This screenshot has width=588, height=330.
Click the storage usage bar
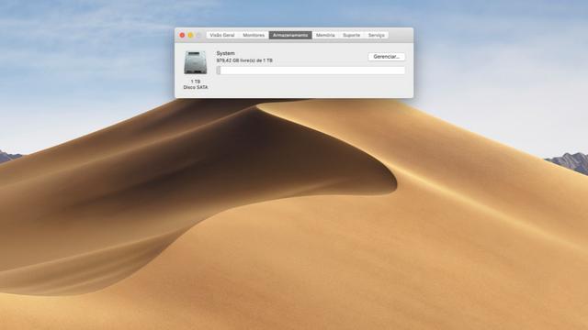coord(311,71)
